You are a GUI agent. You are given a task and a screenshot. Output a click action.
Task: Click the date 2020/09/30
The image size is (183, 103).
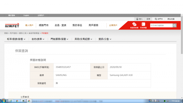click(x=116, y=67)
